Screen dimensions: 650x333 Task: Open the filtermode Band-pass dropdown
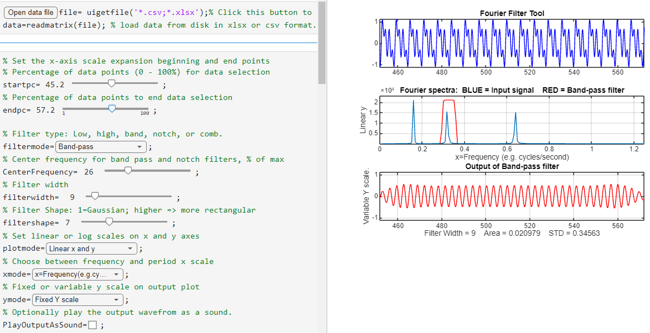coord(100,147)
